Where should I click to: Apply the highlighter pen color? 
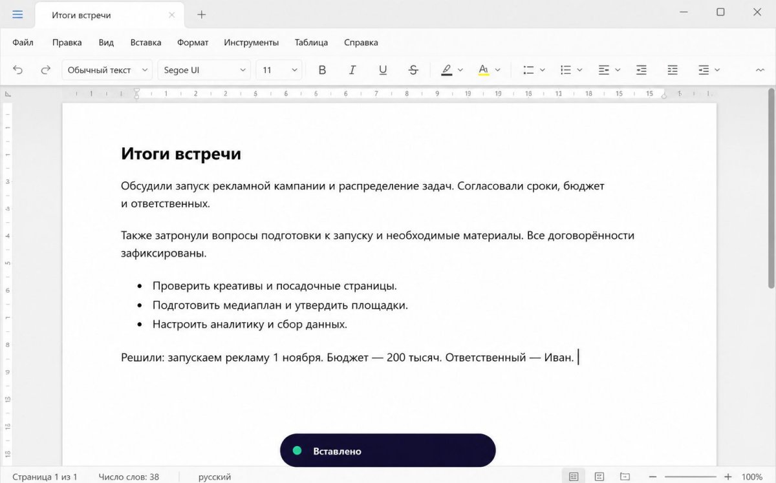click(x=447, y=70)
